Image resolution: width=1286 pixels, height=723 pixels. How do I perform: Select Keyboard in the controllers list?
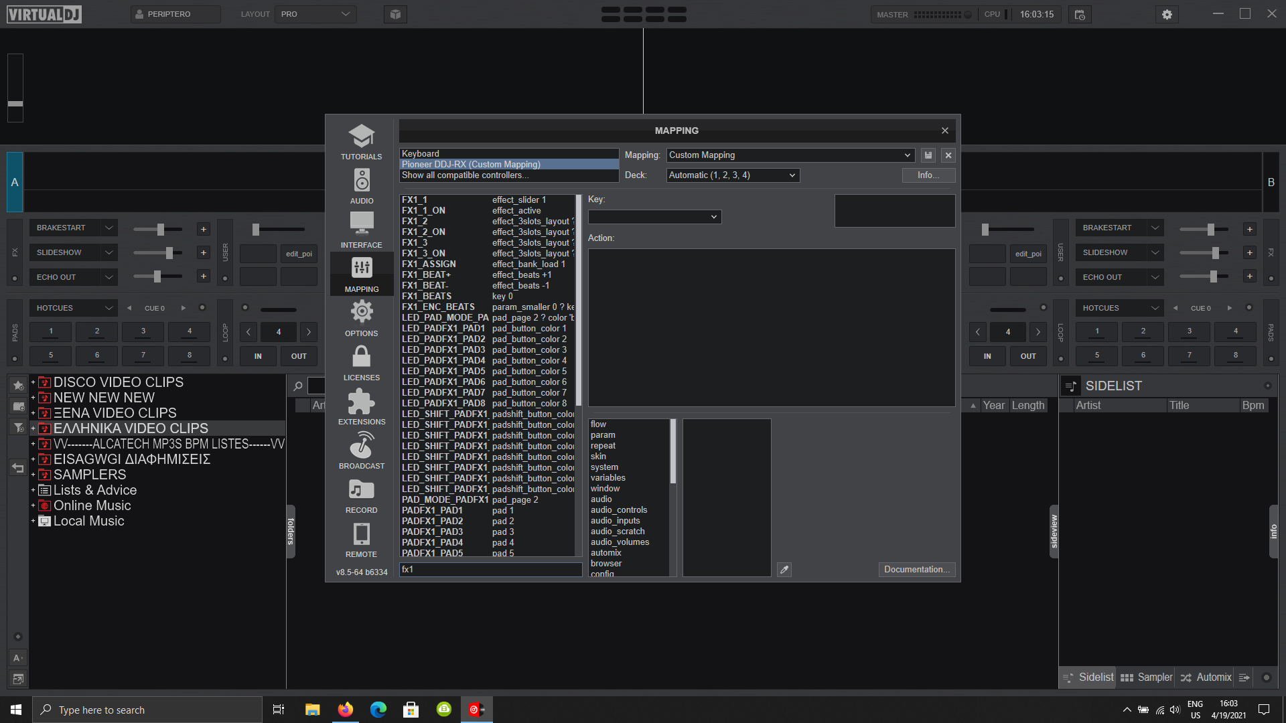[509, 154]
